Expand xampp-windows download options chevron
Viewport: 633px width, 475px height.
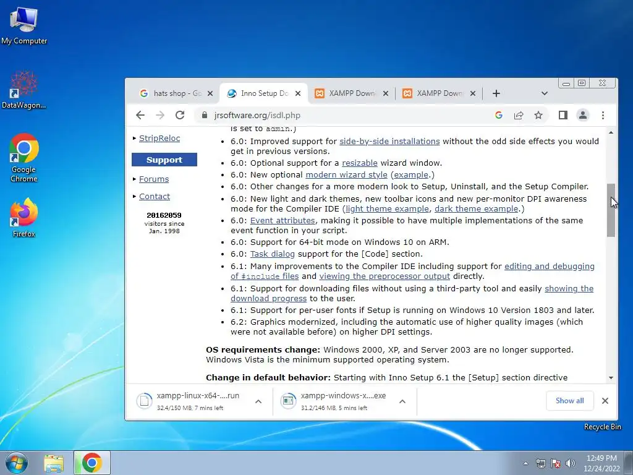pyautogui.click(x=402, y=401)
